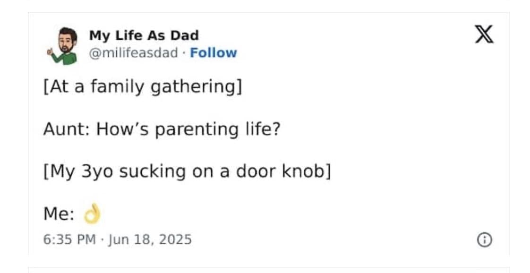The image size is (530, 273).
Task: Follow the My Life As Dad account
Action: point(213,52)
